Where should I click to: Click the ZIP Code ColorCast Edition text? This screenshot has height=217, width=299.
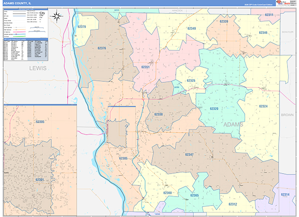coord(258,4)
